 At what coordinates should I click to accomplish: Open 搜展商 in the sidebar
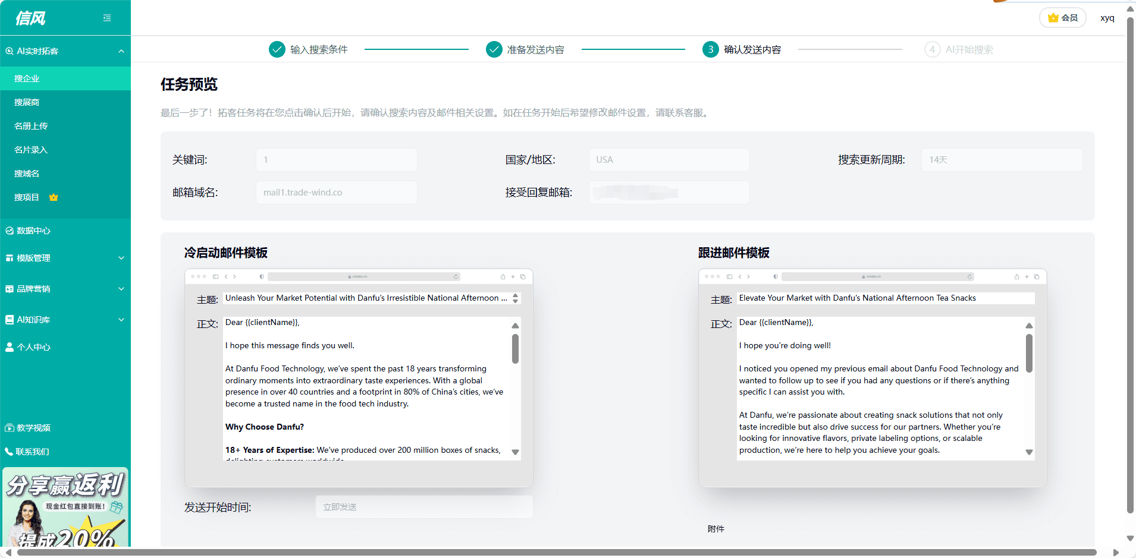(65, 102)
